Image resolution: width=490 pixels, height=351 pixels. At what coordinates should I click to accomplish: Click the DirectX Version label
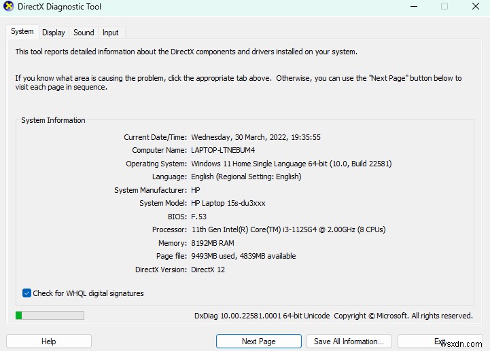(x=161, y=270)
